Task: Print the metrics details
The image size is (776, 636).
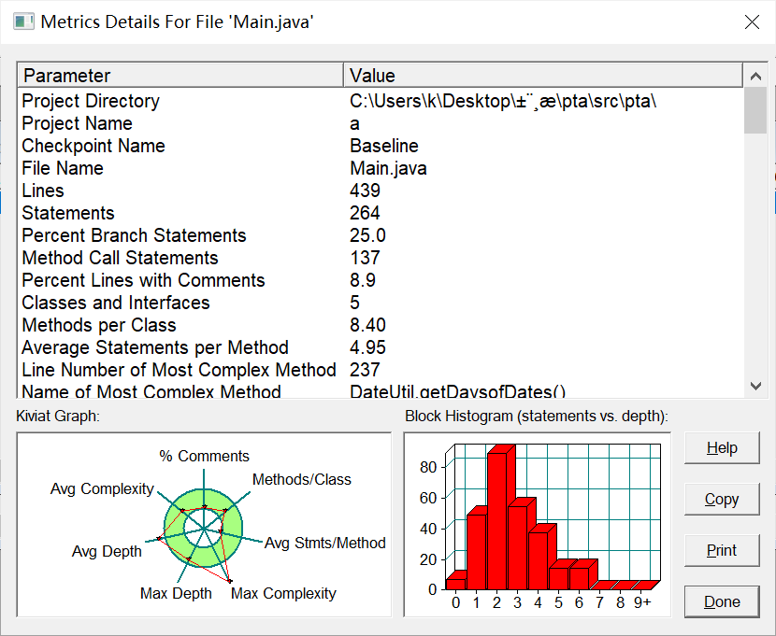Action: [x=722, y=550]
